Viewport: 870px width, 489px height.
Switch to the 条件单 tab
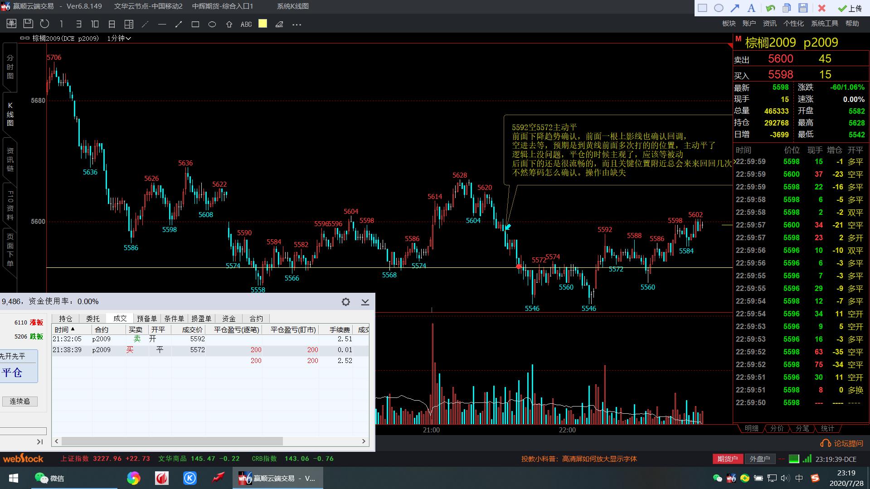pyautogui.click(x=174, y=319)
